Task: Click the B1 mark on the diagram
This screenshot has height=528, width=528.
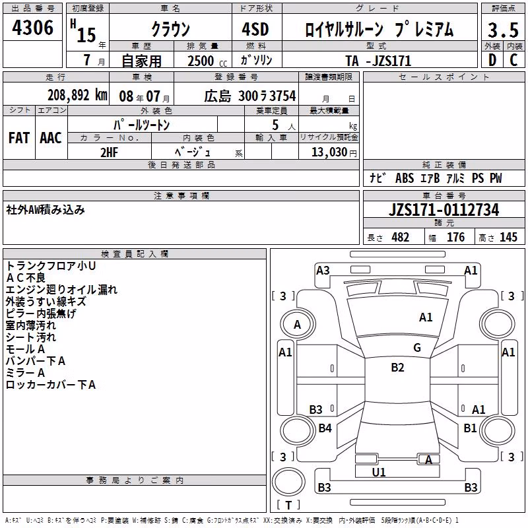Action: 470,428
